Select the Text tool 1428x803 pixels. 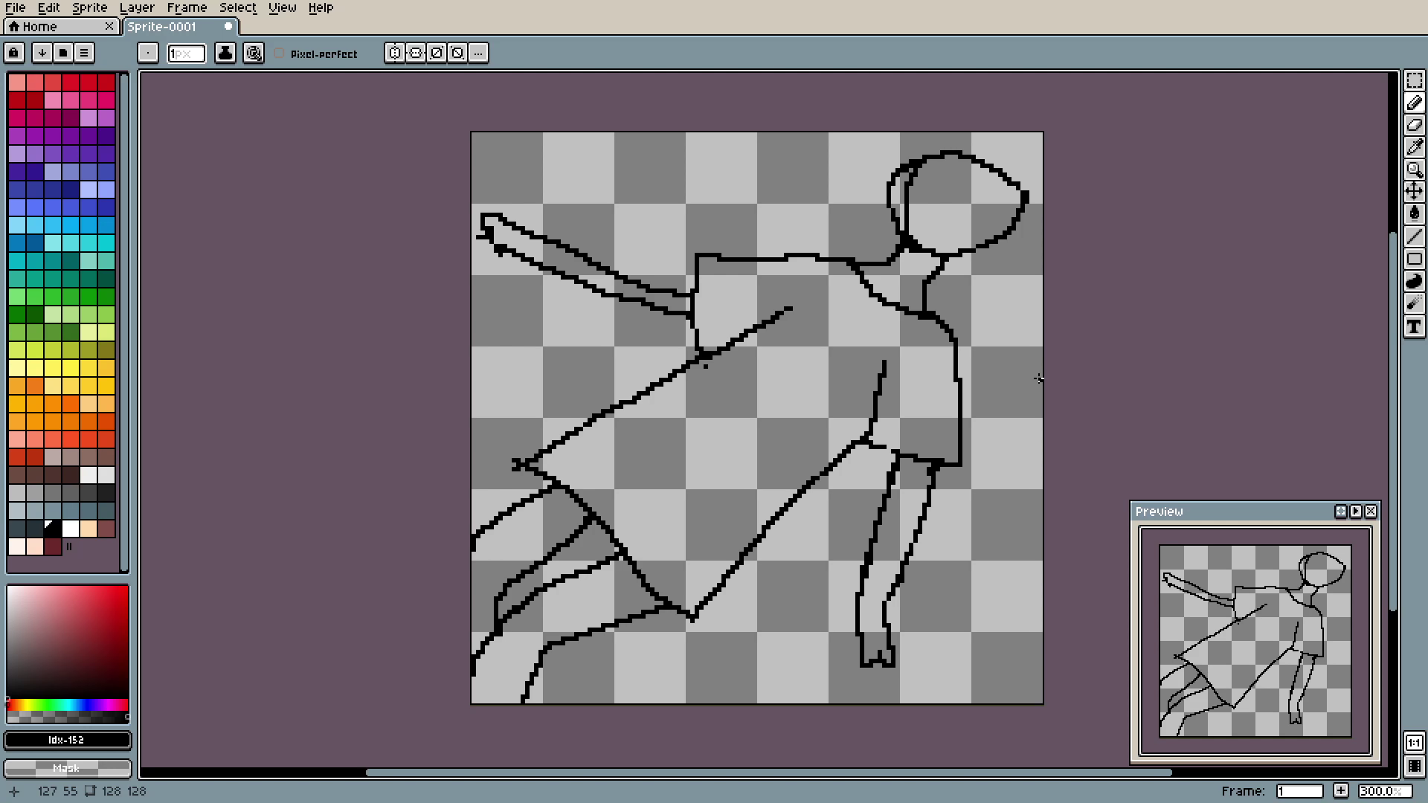click(1414, 326)
